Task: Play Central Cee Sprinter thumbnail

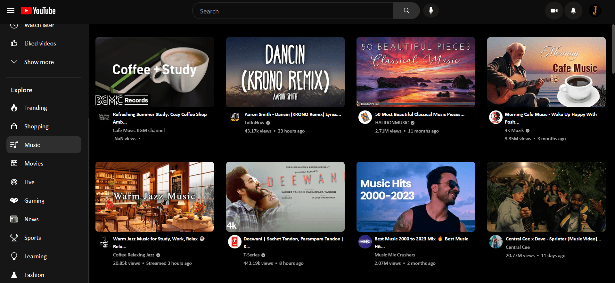Action: click(546, 197)
